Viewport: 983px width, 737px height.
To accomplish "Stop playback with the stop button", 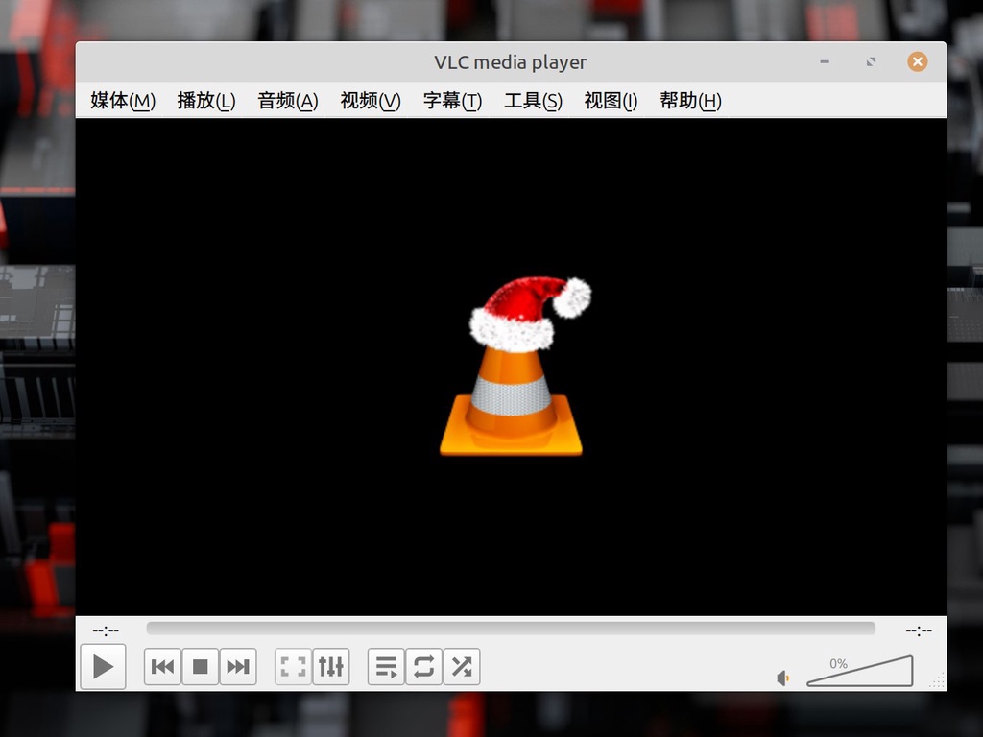I will tap(201, 667).
